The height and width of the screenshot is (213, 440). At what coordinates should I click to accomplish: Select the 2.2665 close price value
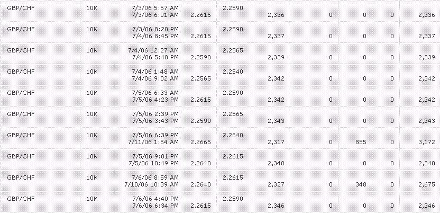pyautogui.click(x=200, y=142)
